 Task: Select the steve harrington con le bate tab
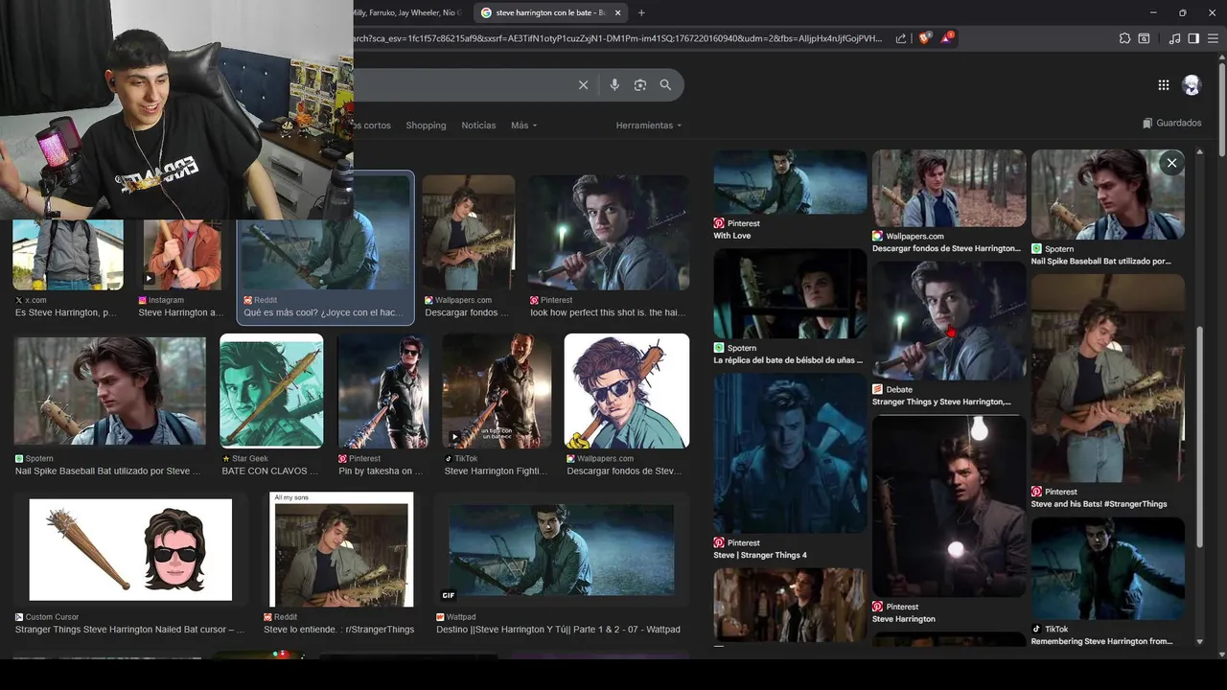click(x=550, y=12)
